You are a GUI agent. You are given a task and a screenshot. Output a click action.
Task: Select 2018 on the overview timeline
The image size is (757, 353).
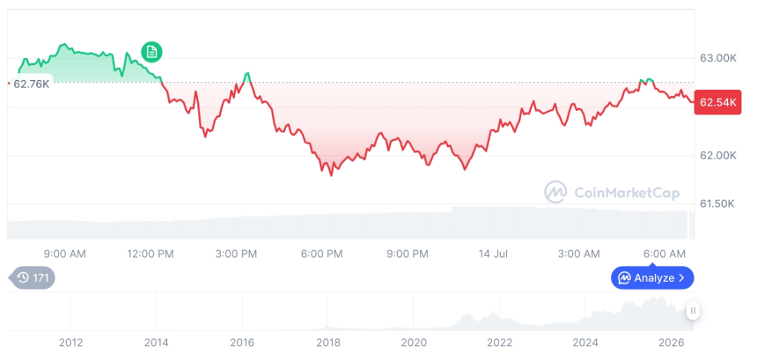pos(327,342)
